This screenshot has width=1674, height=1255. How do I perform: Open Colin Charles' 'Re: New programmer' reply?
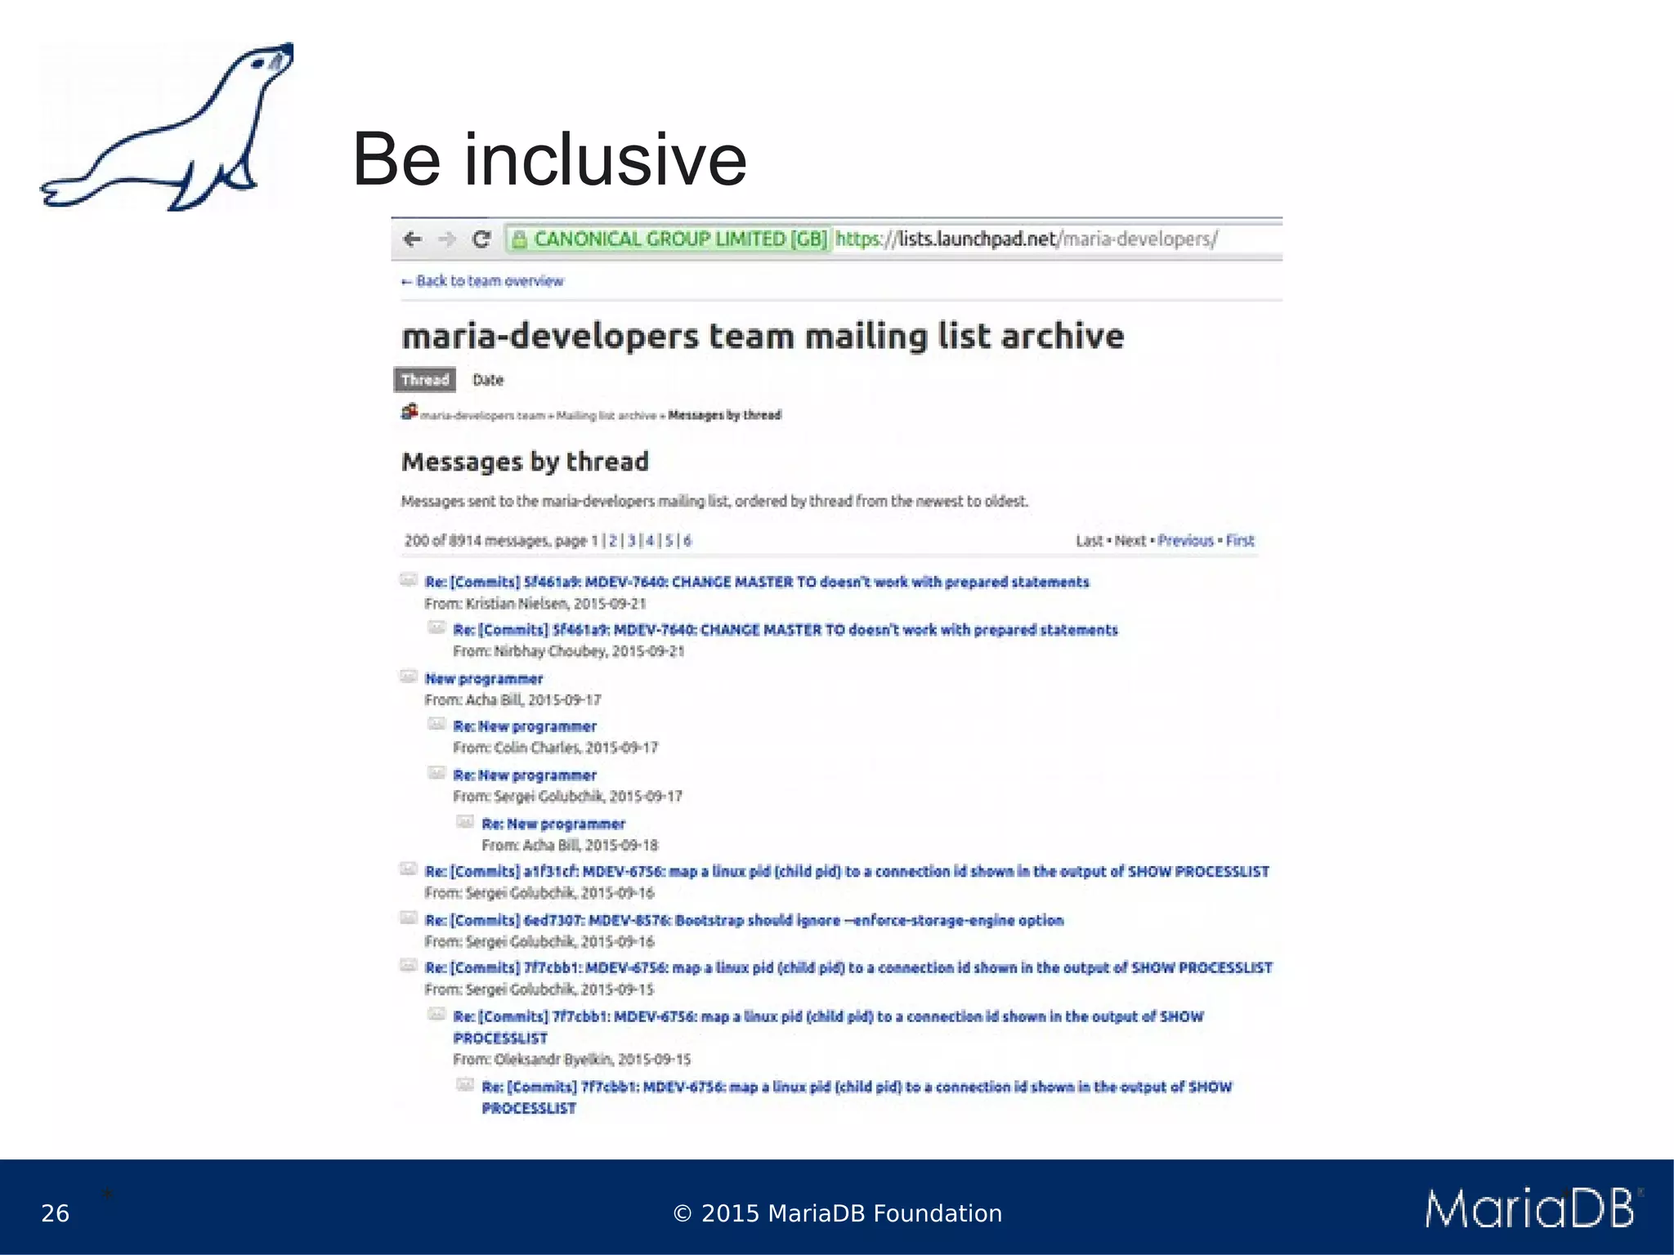(525, 726)
